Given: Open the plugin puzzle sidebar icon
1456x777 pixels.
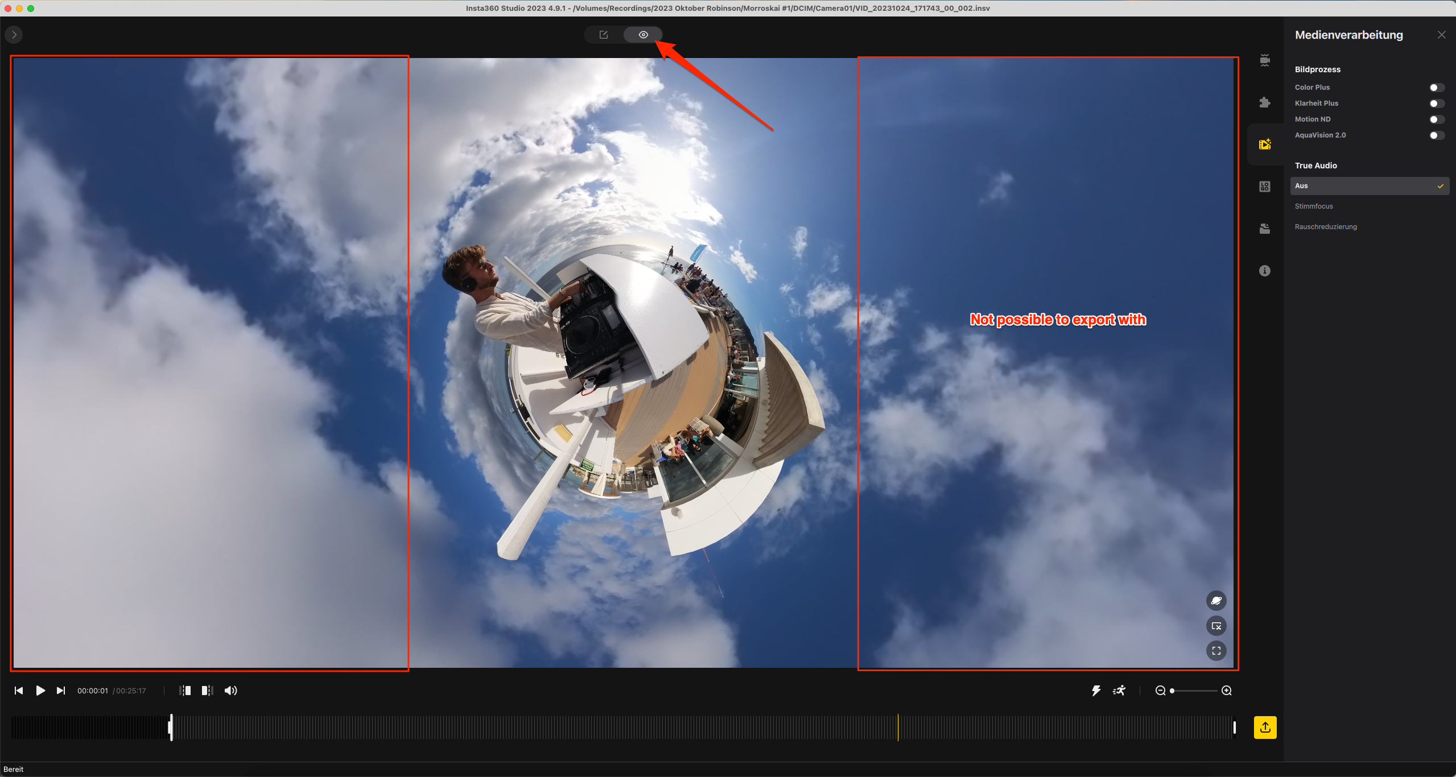Looking at the screenshot, I should [x=1264, y=102].
